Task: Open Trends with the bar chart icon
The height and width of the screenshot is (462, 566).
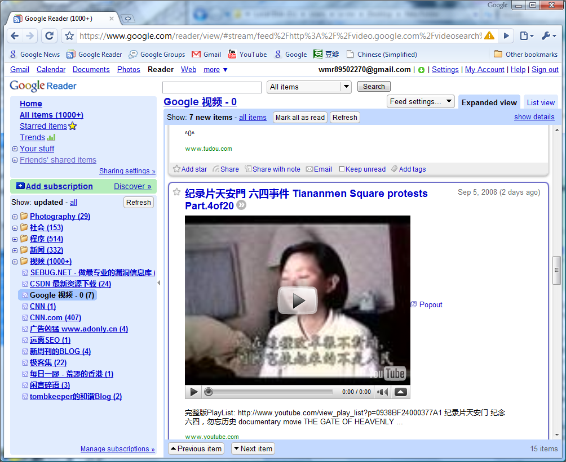Action: click(51, 137)
